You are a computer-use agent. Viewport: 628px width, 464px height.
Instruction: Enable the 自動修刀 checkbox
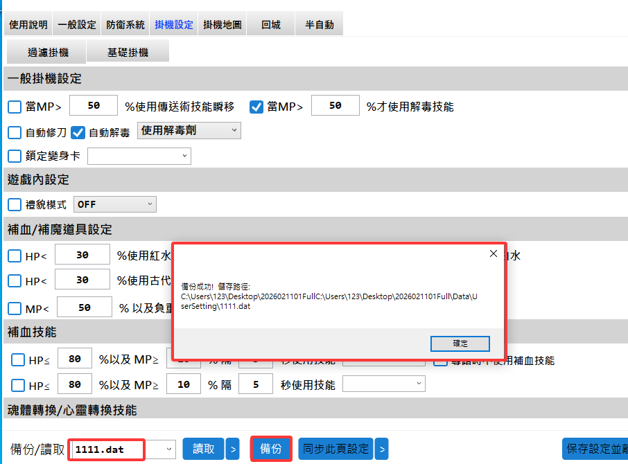[15, 132]
